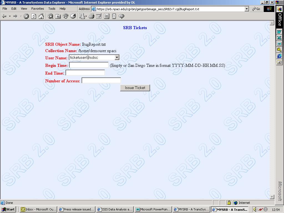This screenshot has width=284, height=213.
Task: Open the Help menu
Action: (62, 9)
